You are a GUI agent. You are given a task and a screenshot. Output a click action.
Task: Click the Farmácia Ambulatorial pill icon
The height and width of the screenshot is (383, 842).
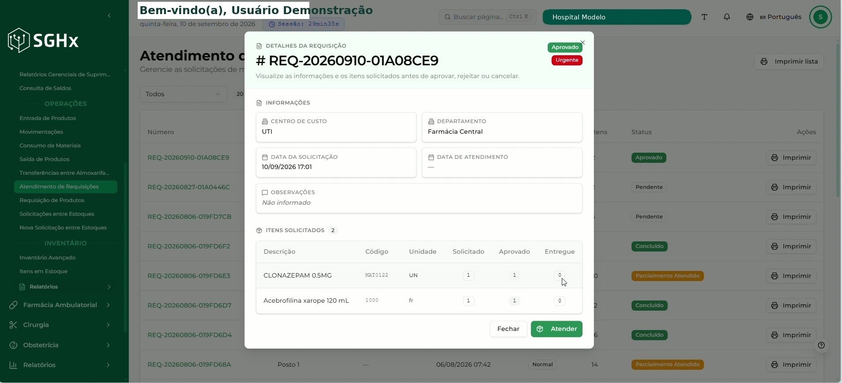[x=13, y=305]
